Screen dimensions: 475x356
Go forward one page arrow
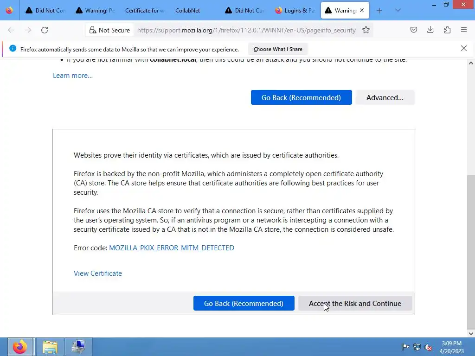(28, 30)
